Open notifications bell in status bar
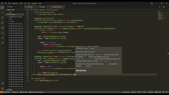 [167, 92]
